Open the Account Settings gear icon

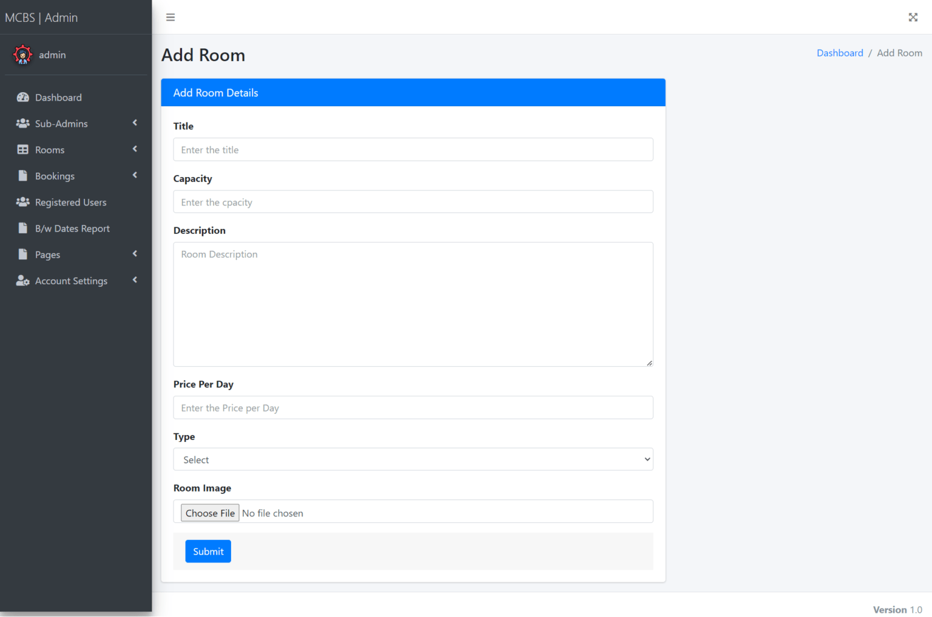(22, 281)
